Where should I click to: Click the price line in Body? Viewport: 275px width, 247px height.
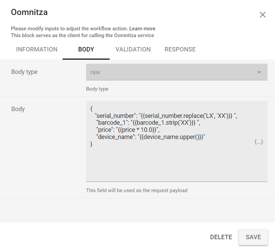tap(128, 130)
